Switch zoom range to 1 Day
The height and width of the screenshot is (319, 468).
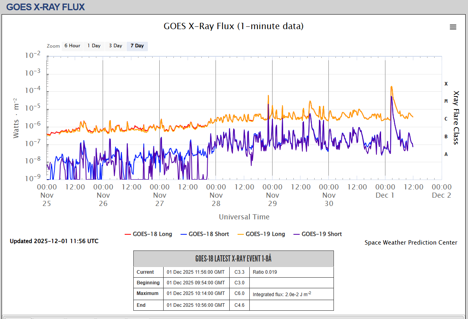pos(94,46)
